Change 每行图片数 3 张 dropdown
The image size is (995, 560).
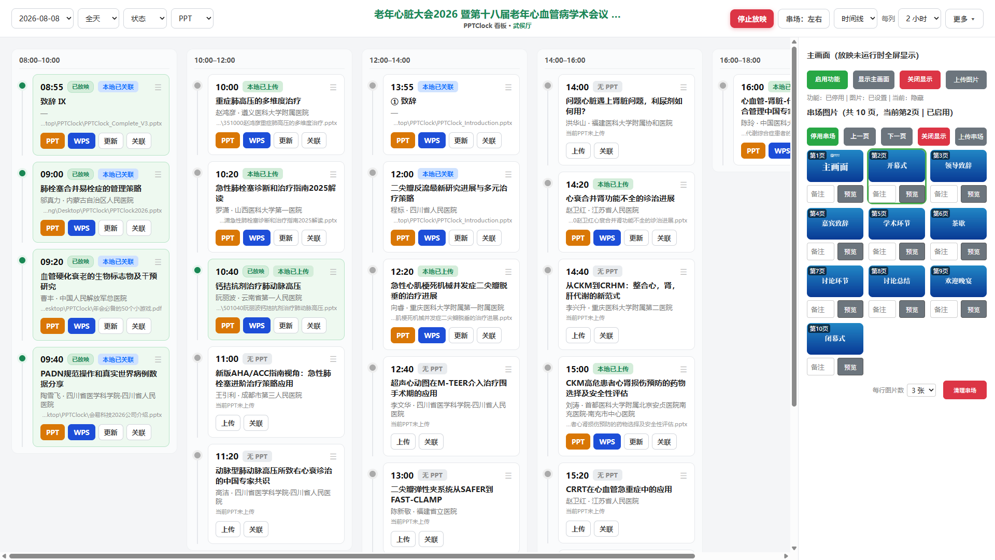pyautogui.click(x=921, y=390)
